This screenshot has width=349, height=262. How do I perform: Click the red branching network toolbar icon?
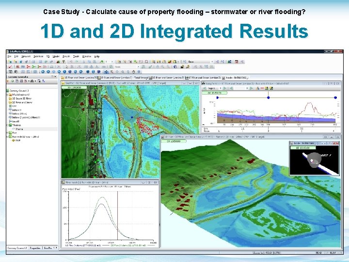(x=28, y=66)
